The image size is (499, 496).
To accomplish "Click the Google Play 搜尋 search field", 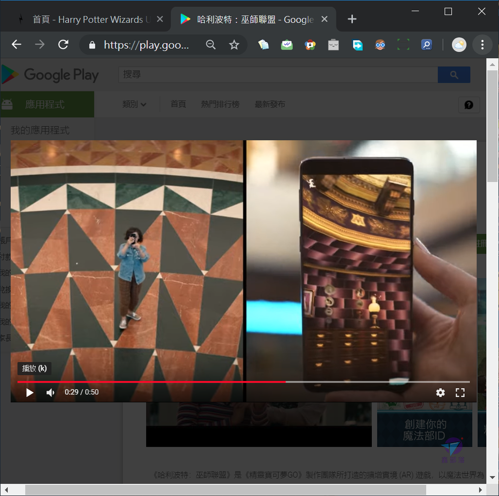I will (278, 75).
